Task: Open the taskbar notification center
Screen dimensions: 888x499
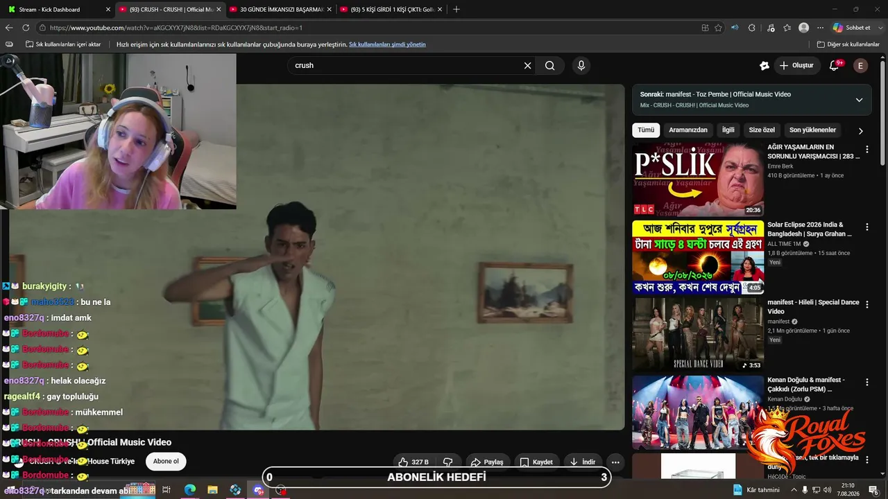Action: click(x=873, y=490)
